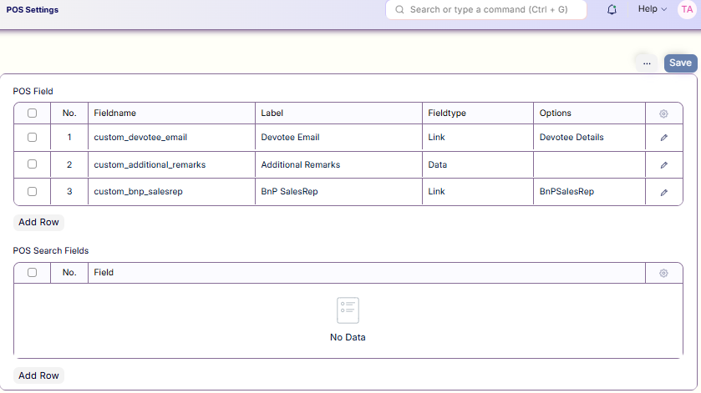The width and height of the screenshot is (701, 393).
Task: Click pencil icon for custom_additional_remarks row
Action: [x=663, y=165]
